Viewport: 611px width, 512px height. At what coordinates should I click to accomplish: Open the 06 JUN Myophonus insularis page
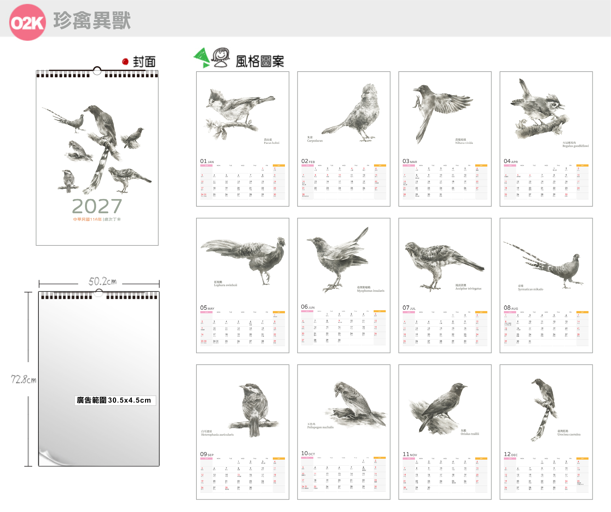tap(344, 285)
